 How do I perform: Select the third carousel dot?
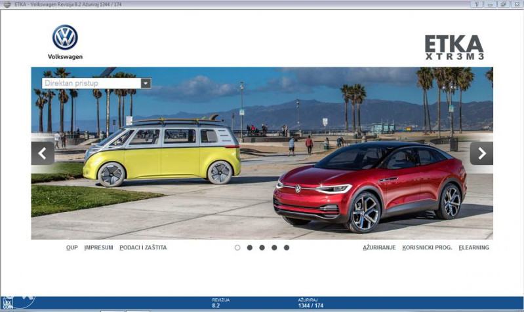click(x=262, y=248)
